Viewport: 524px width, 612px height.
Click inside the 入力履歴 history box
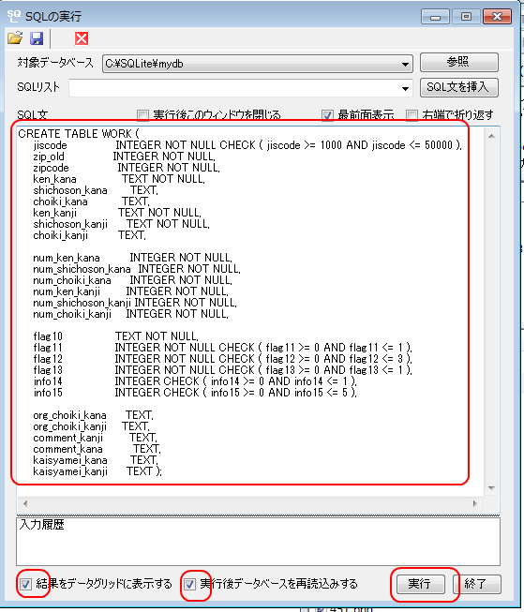click(258, 542)
